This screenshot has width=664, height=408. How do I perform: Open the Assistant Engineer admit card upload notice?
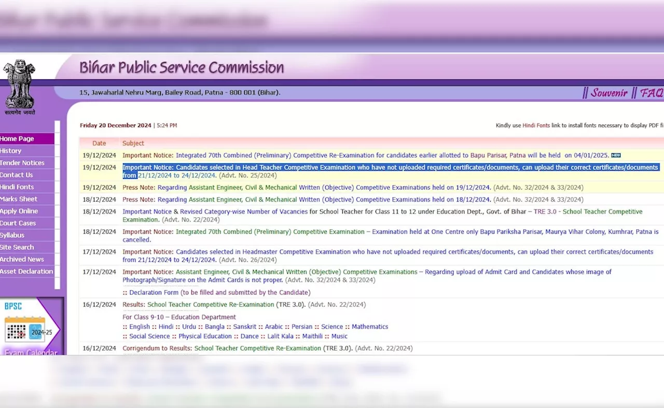367,276
